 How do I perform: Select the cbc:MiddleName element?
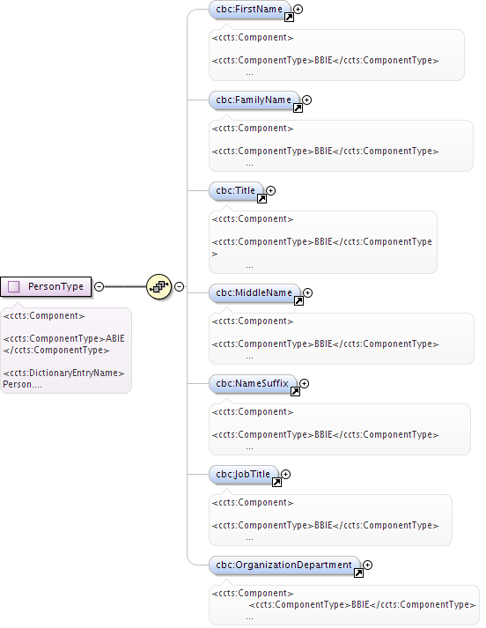(x=254, y=293)
